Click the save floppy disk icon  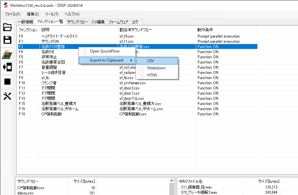[x=7, y=40]
